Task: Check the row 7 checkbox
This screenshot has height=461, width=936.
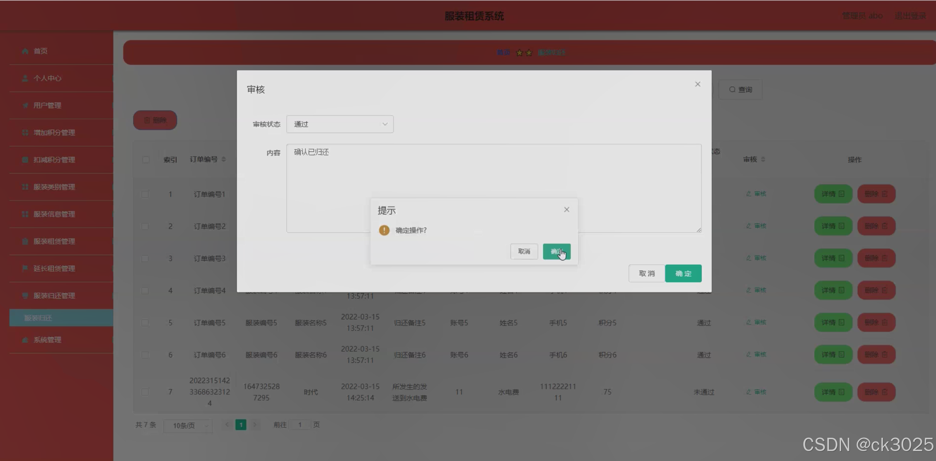Action: pos(145,392)
